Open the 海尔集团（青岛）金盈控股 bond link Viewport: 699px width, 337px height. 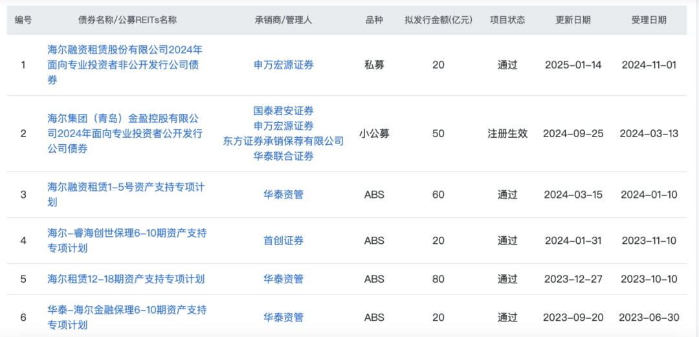coord(125,134)
